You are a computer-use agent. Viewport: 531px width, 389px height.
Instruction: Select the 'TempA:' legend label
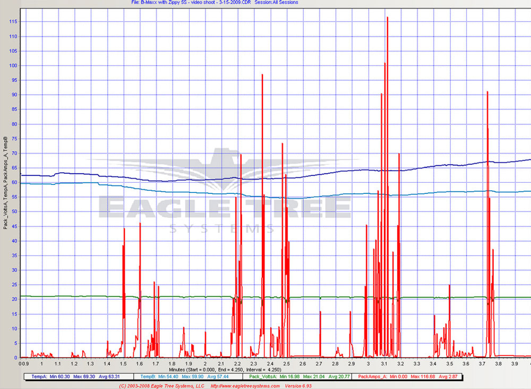click(x=39, y=377)
